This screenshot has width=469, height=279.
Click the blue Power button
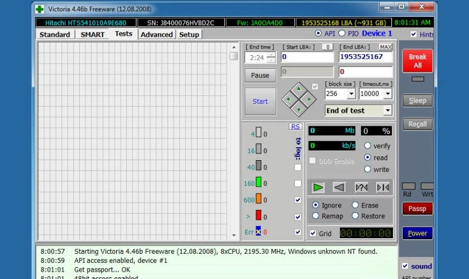tap(418, 233)
